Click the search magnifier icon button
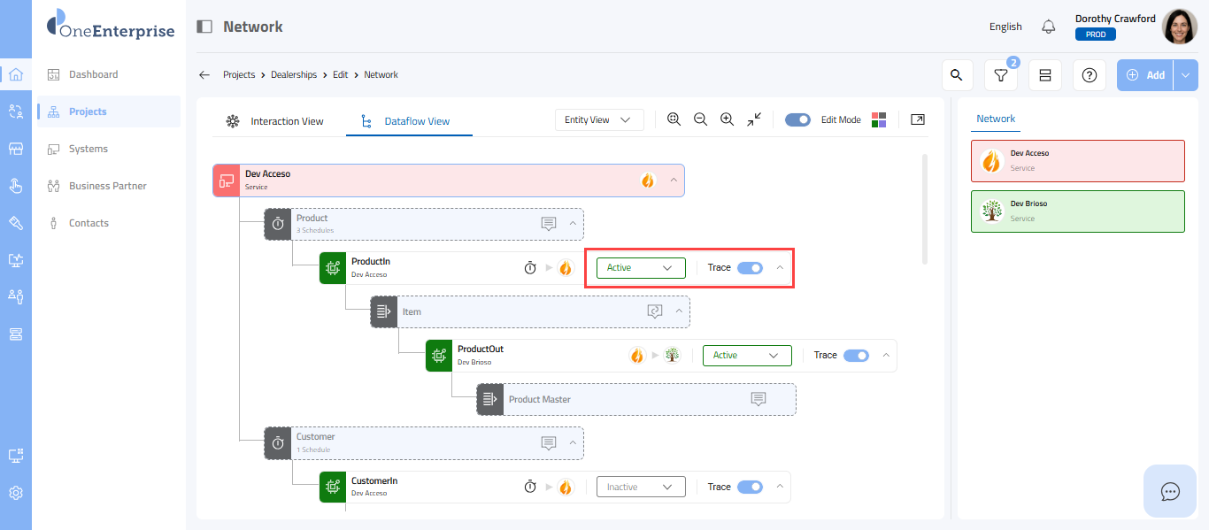 click(x=956, y=75)
